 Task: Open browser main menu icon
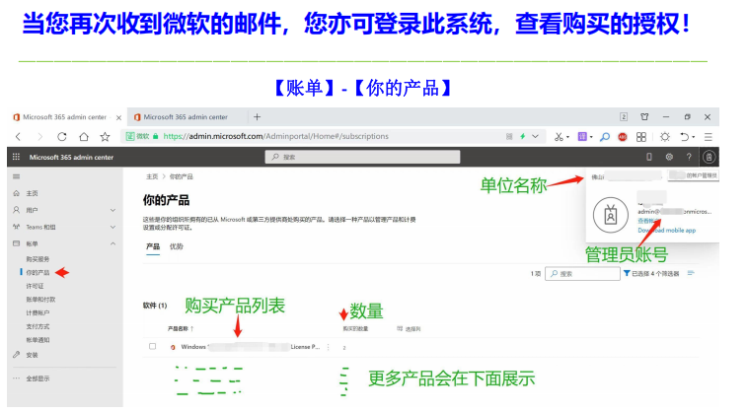click(708, 137)
